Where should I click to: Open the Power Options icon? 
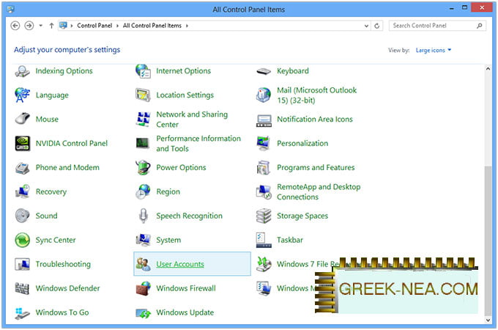[x=144, y=168]
